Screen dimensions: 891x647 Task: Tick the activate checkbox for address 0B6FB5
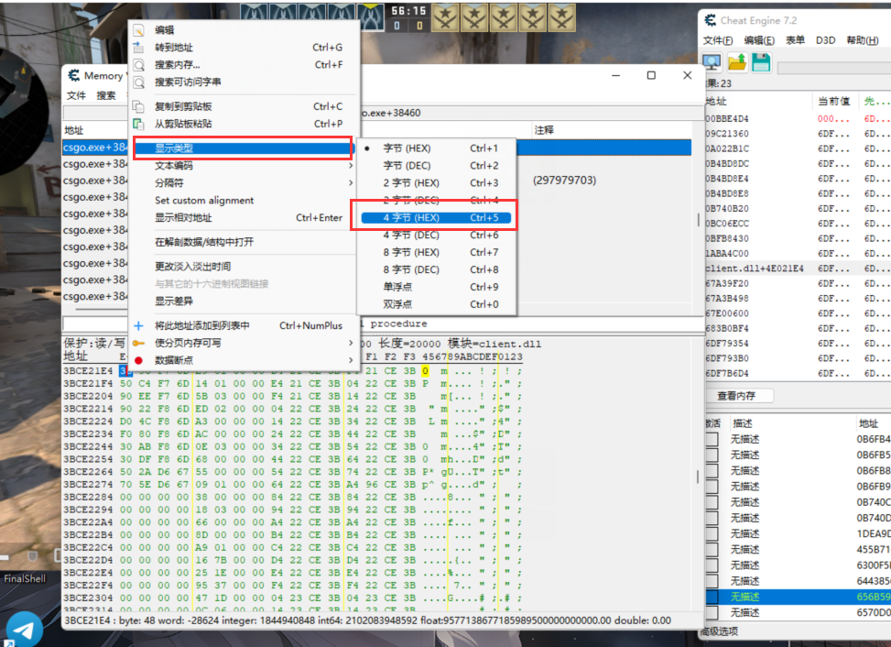[712, 455]
